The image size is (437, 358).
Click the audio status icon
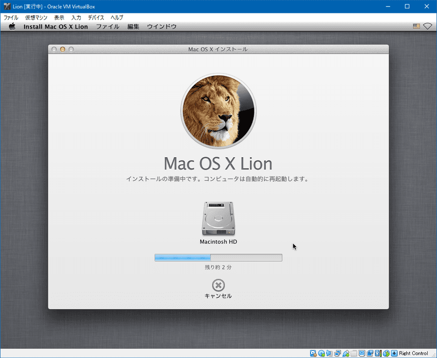pos(329,353)
